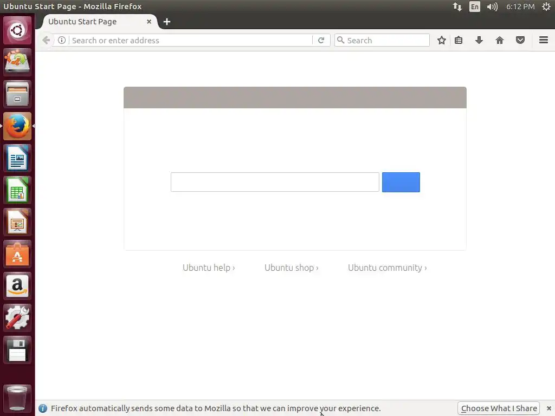555x416 pixels.
Task: Save page to Pocket icon
Action: click(x=520, y=40)
